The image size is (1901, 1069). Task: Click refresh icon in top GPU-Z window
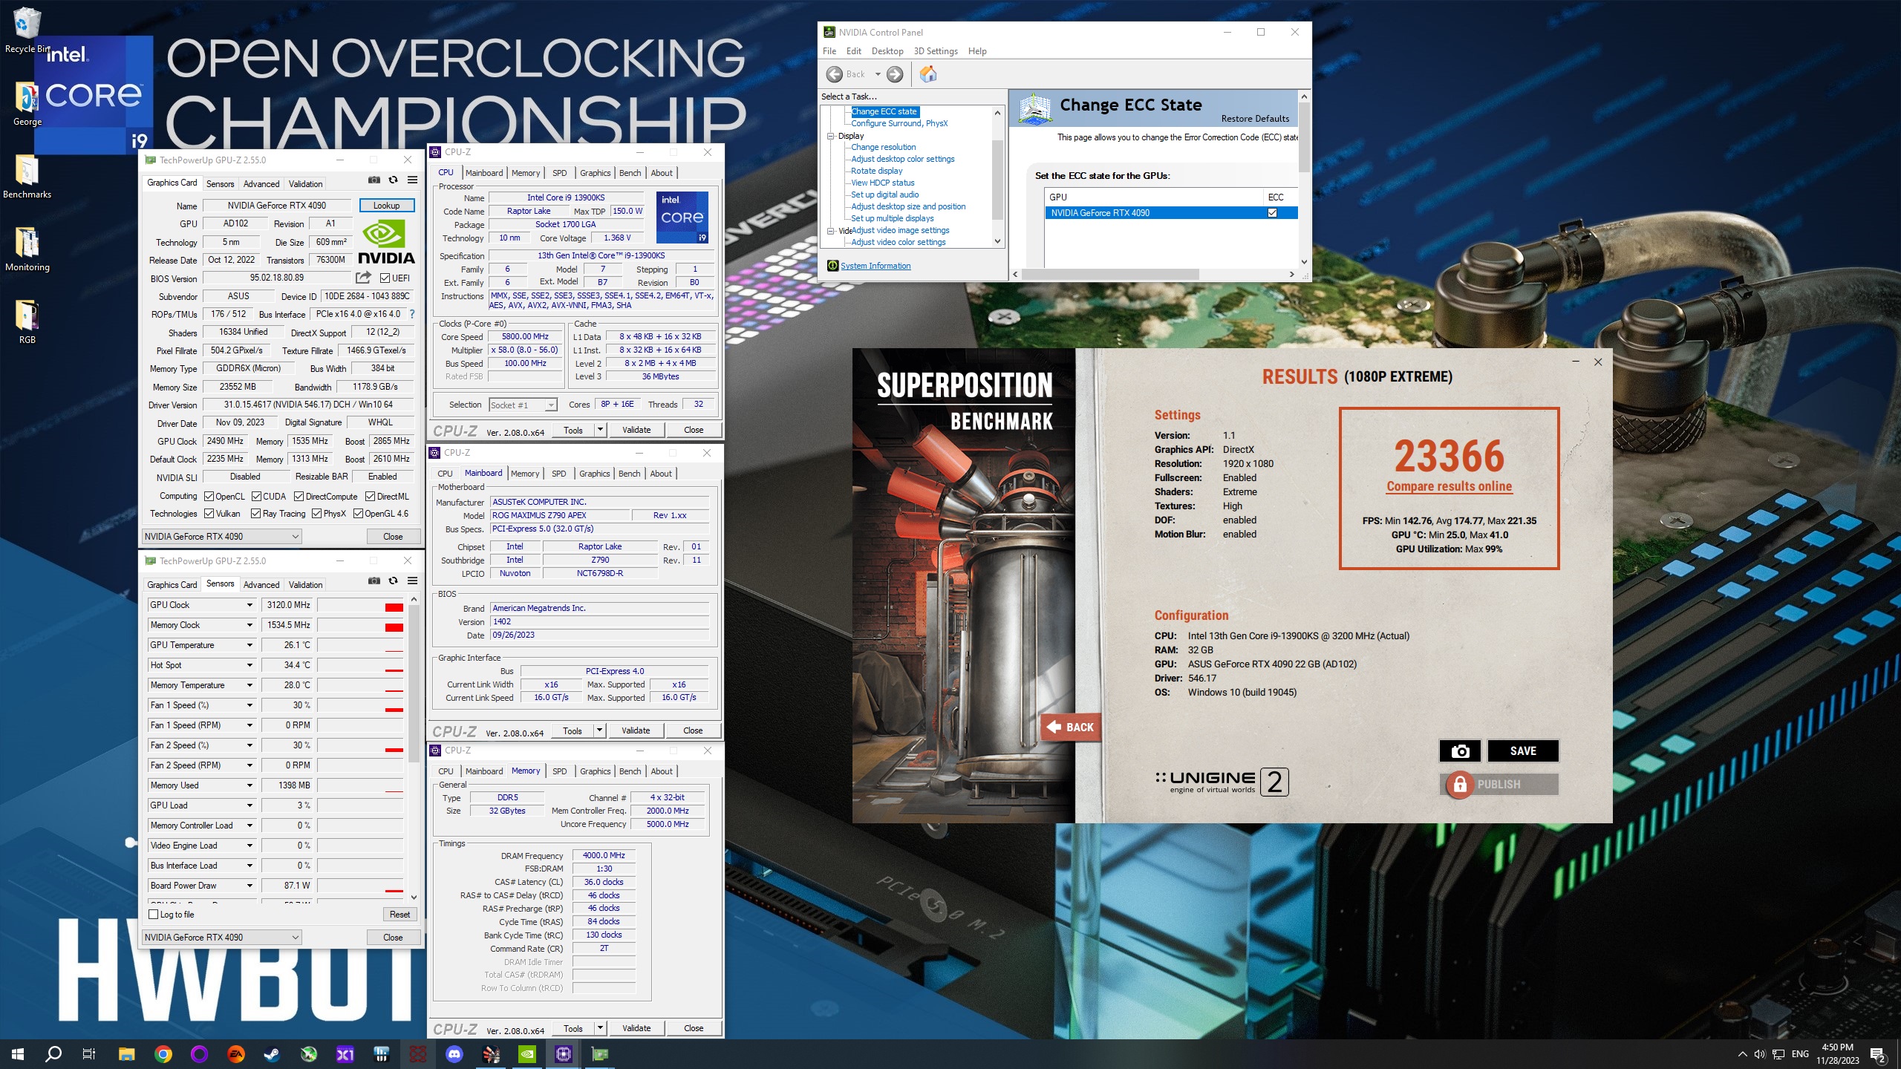click(x=393, y=180)
